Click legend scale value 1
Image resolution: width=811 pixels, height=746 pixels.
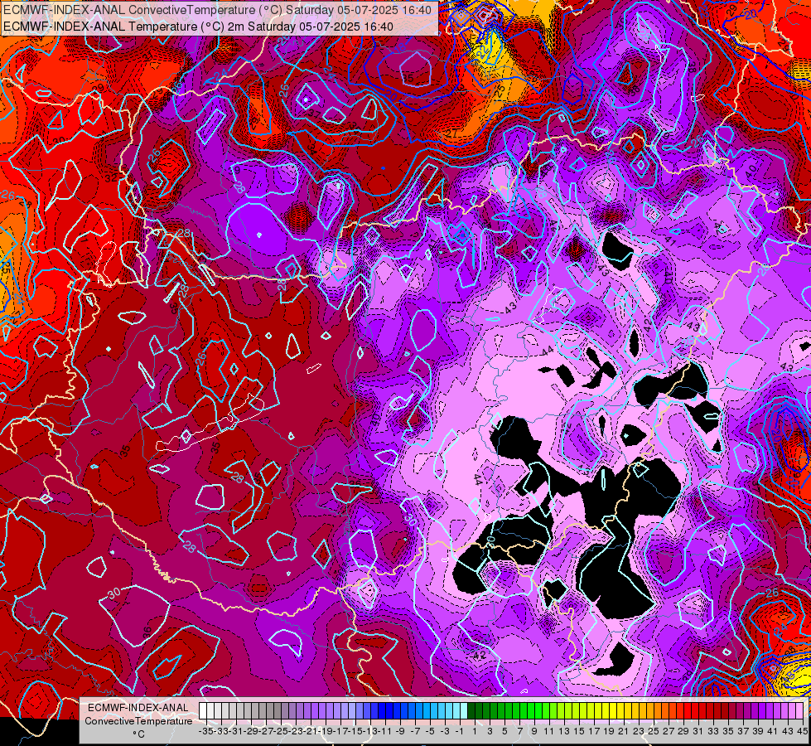[475, 731]
